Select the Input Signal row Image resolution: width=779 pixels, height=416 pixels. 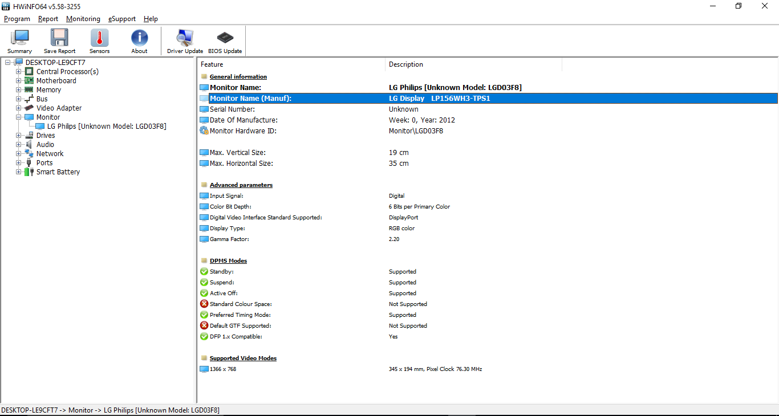(x=488, y=195)
